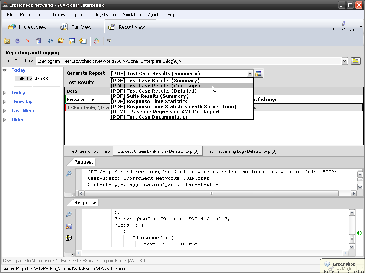This screenshot has width=365, height=273.
Task: Open Success Criteria Evaluation - DefaultGroup tab
Action: click(x=158, y=151)
